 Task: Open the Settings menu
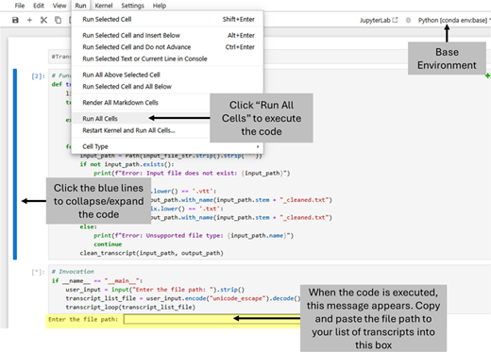132,6
